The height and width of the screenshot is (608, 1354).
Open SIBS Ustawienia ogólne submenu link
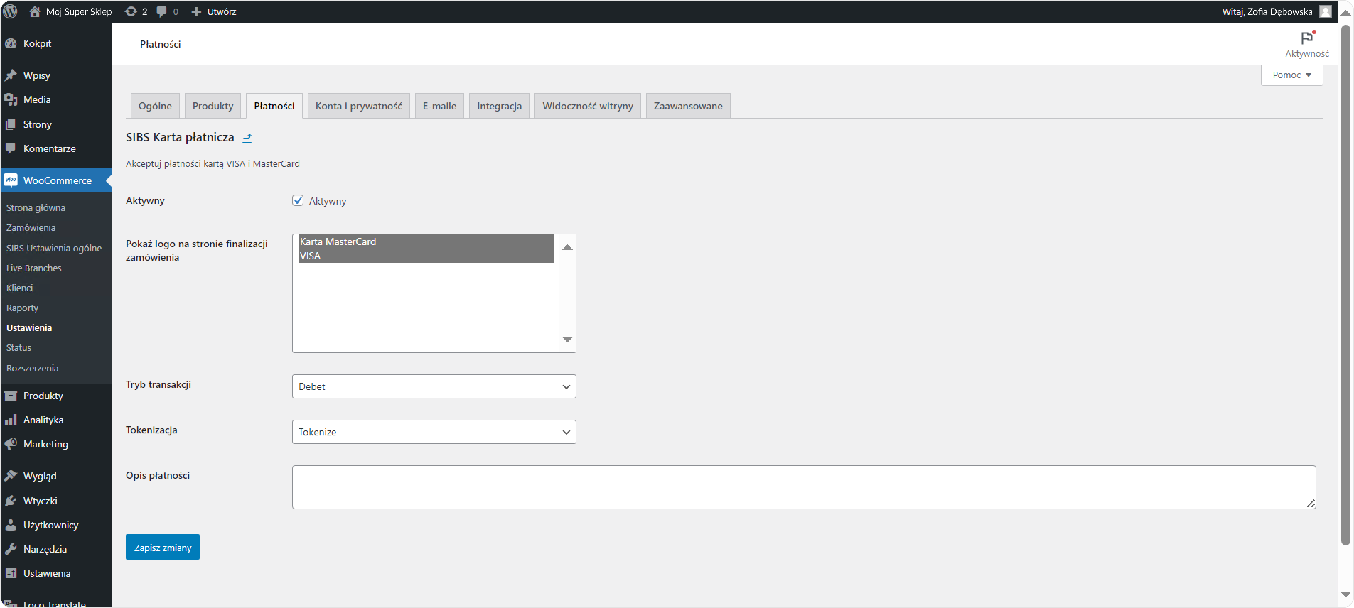pos(54,248)
